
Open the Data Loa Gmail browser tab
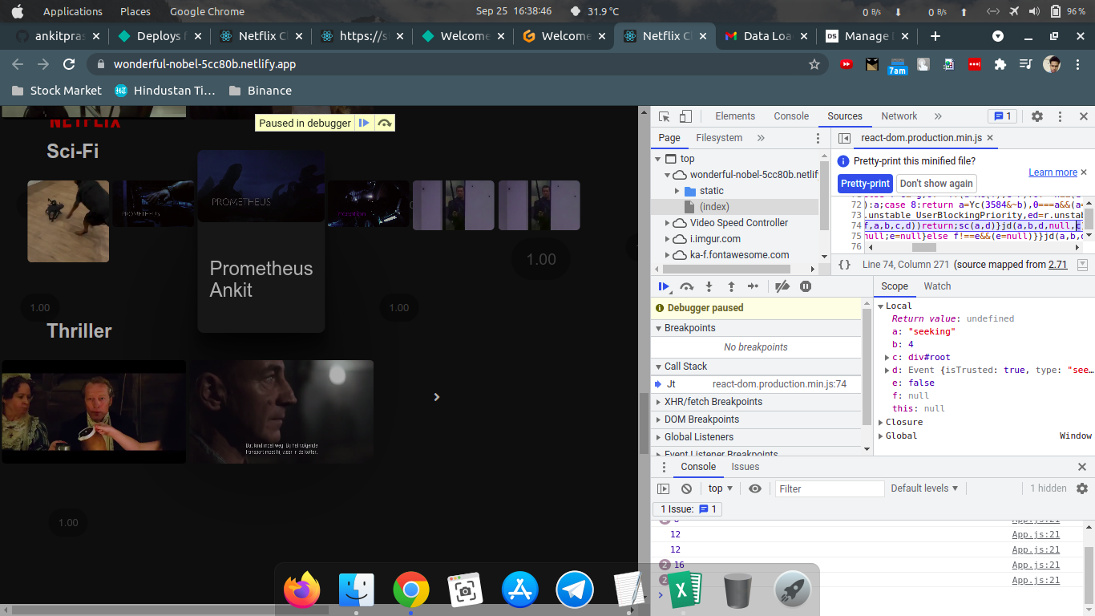766,36
